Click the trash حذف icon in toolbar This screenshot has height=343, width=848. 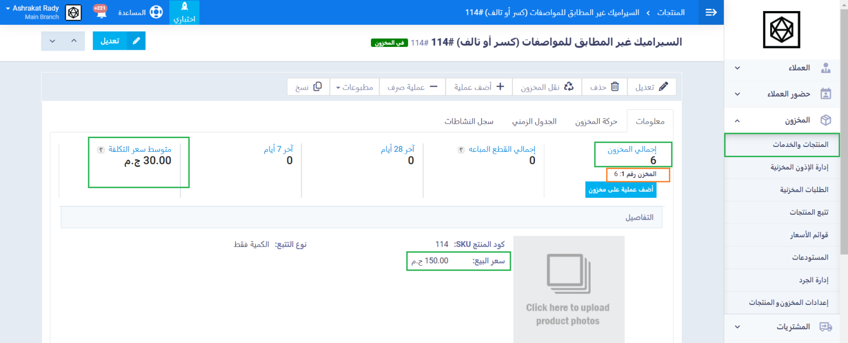pos(614,87)
